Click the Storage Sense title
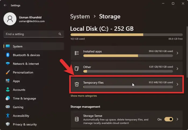 point(93,116)
